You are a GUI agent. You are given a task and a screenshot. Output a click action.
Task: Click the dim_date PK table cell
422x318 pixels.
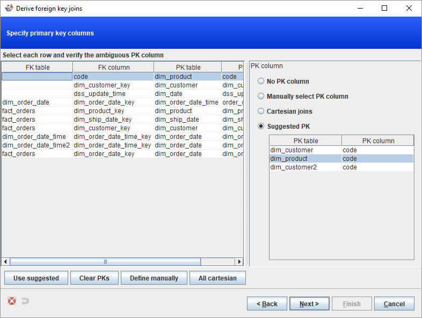pos(187,93)
